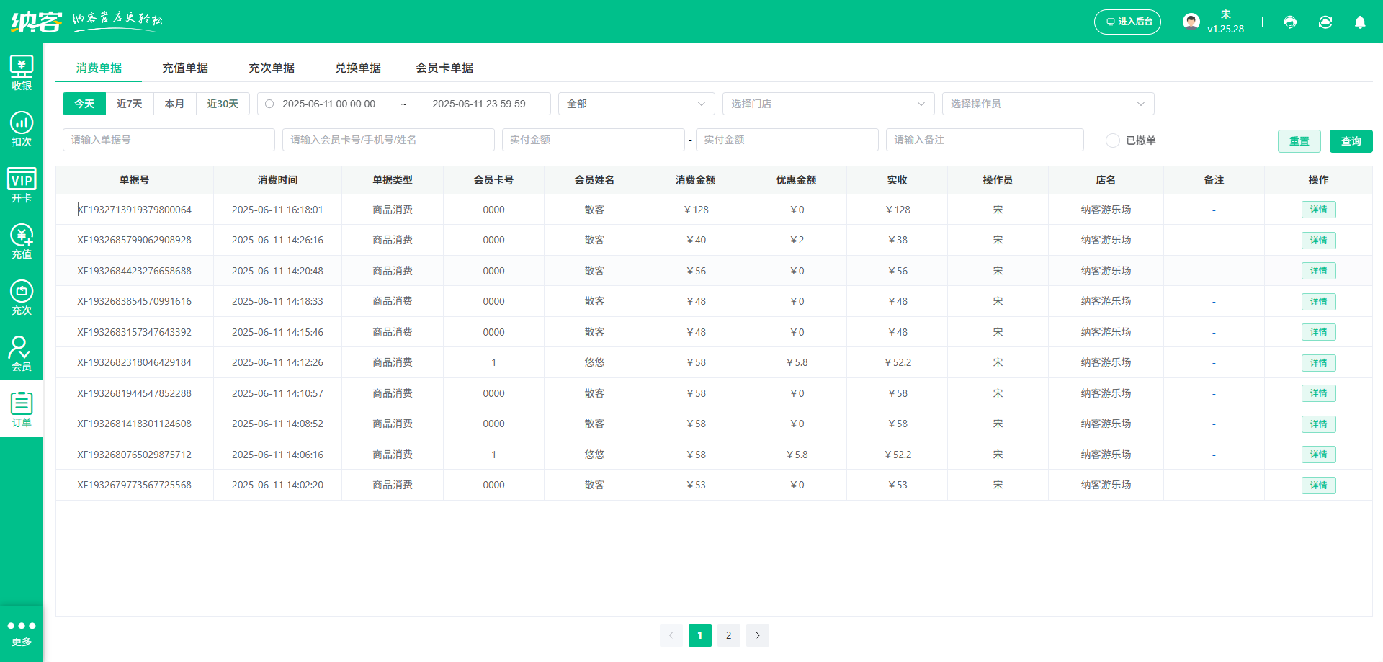Switch to the 充次单据 tab
The height and width of the screenshot is (662, 1383).
pyautogui.click(x=272, y=68)
